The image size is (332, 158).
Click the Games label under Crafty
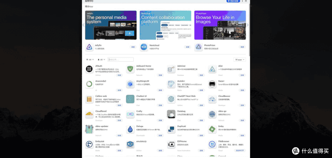coord(138,120)
